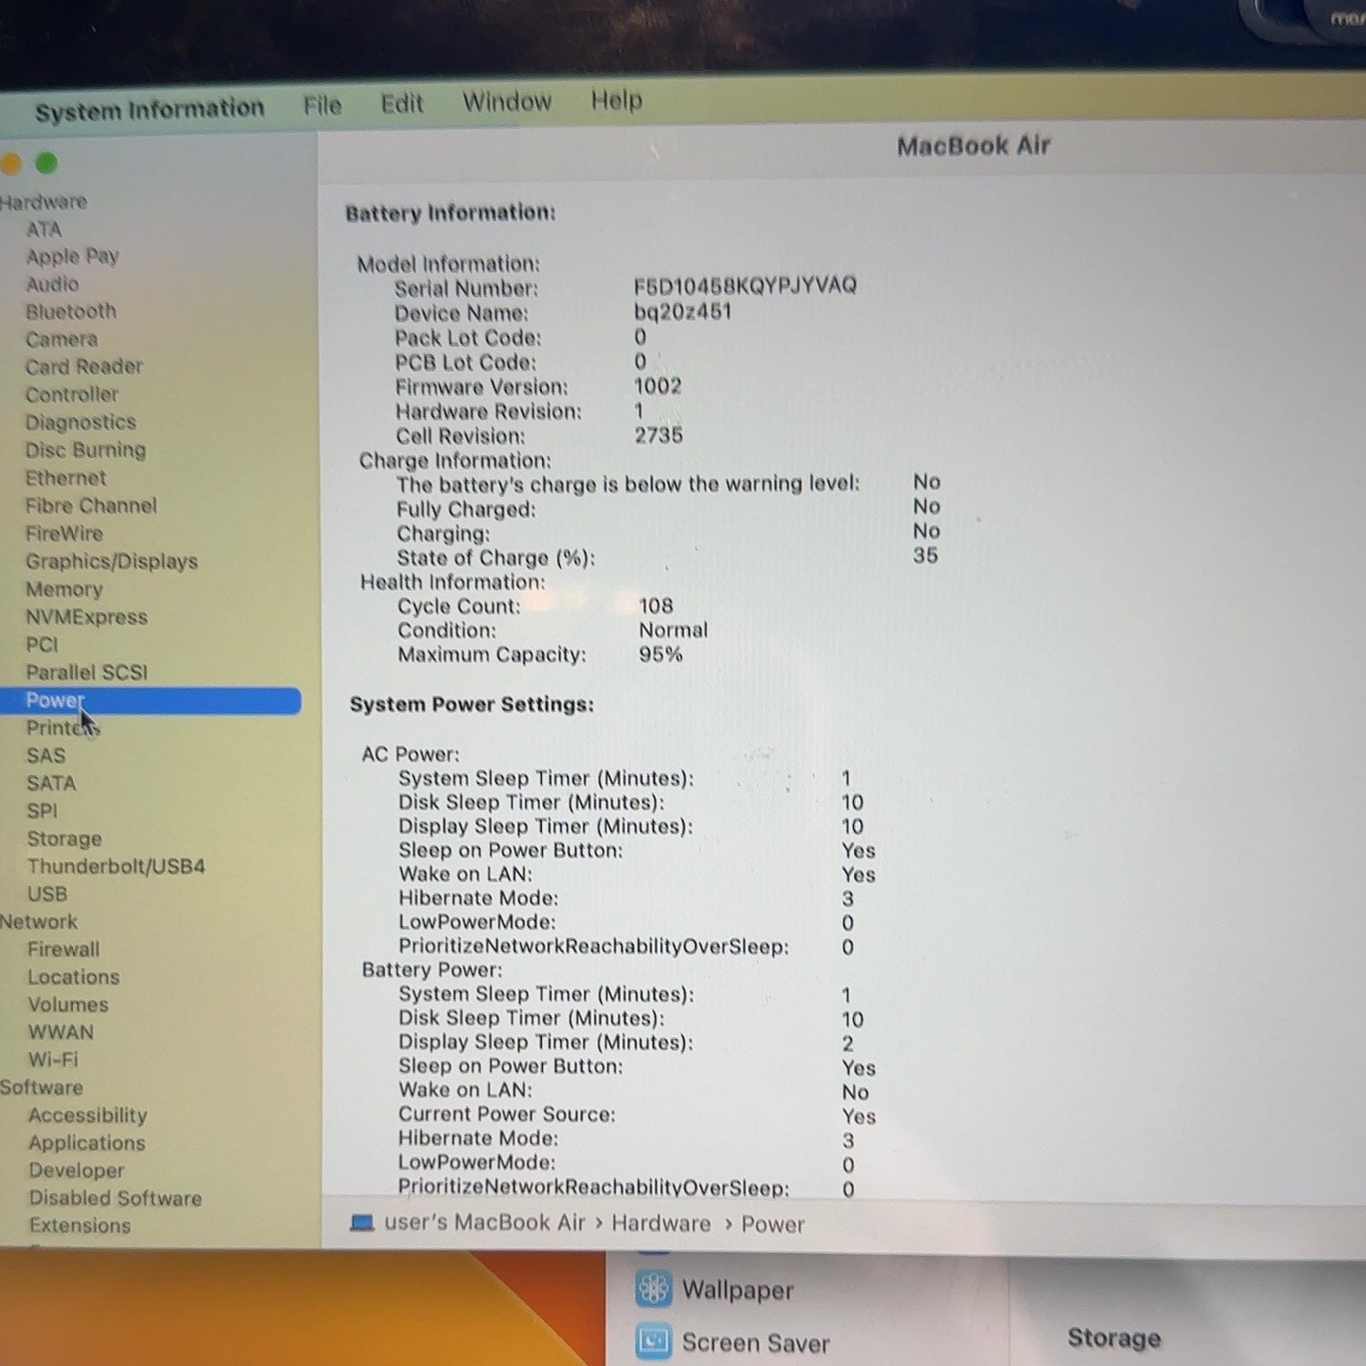Click the green zoom window button
Image resolution: width=1366 pixels, height=1366 pixels.
[x=46, y=163]
